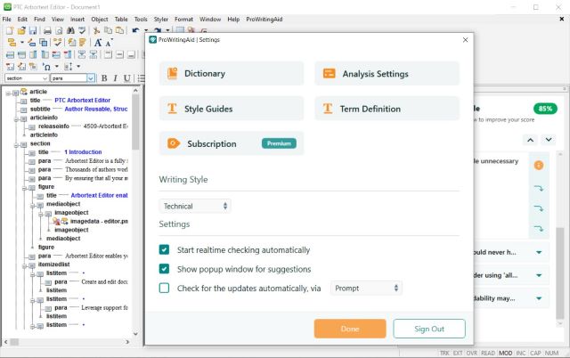
Task: Click the Omega special character icon
Action: click(46, 67)
